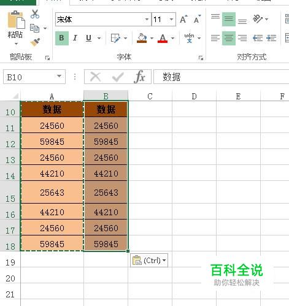Confirm entry with checkmark icon
Screen dimensions: 289x306
[118, 77]
